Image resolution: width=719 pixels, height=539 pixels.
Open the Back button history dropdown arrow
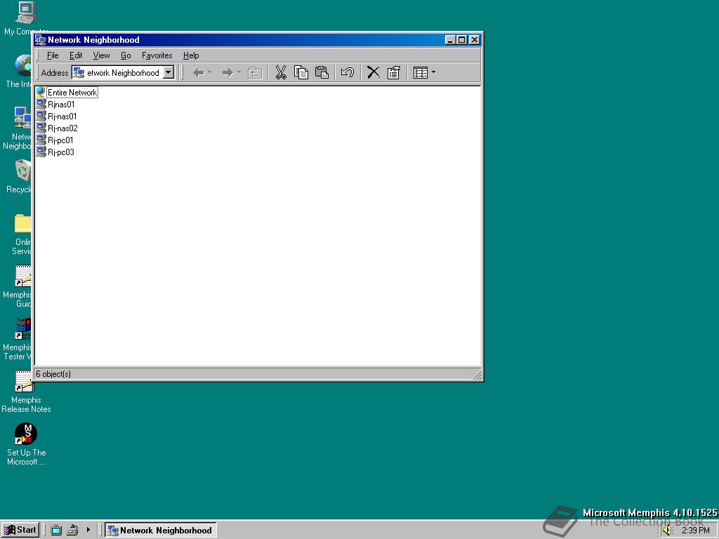pyautogui.click(x=210, y=72)
